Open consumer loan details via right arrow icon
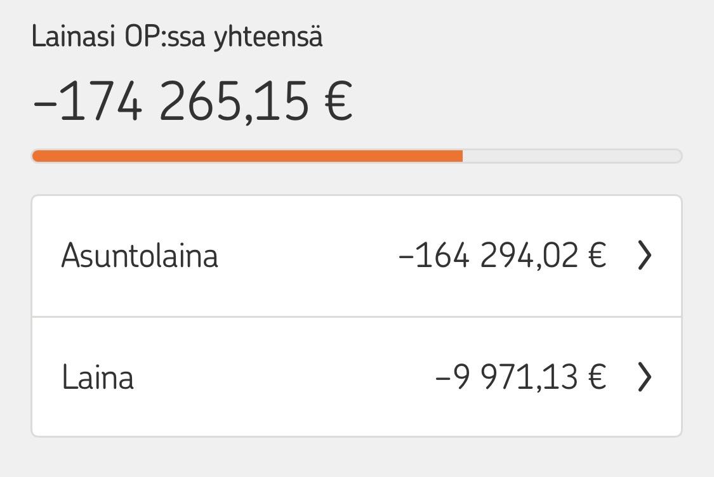Viewport: 714px width, 477px height. tap(646, 377)
